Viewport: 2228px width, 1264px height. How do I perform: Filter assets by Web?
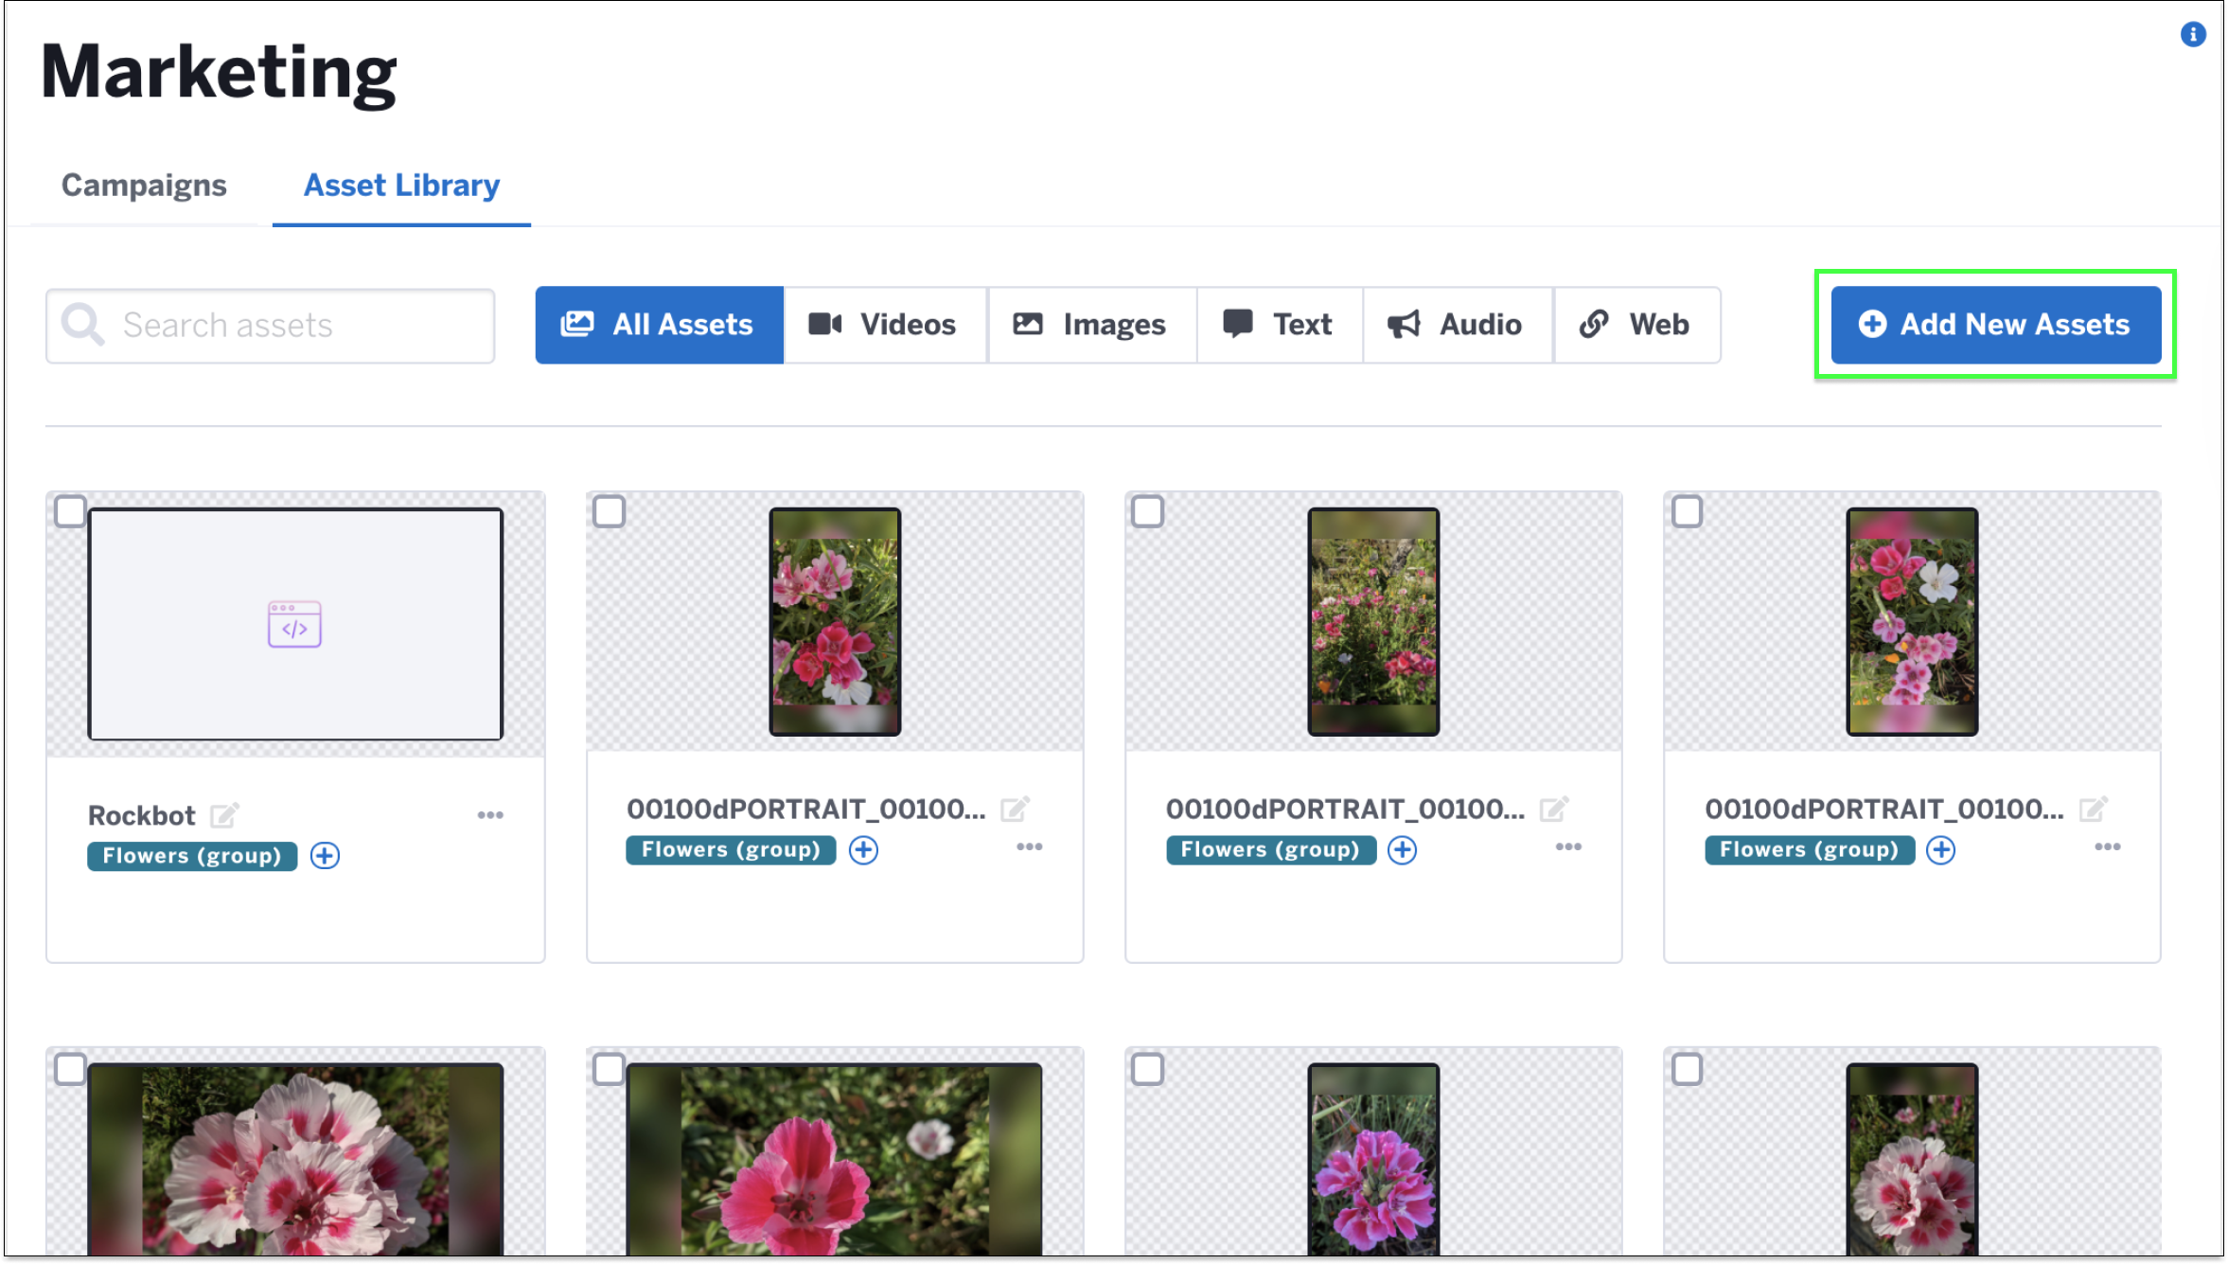1637,325
